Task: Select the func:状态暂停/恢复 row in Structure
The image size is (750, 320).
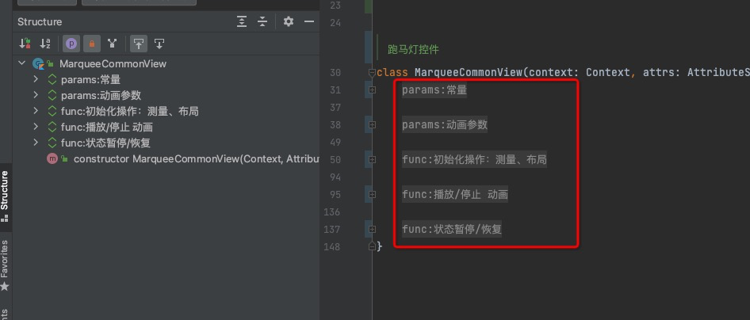Action: click(x=105, y=143)
